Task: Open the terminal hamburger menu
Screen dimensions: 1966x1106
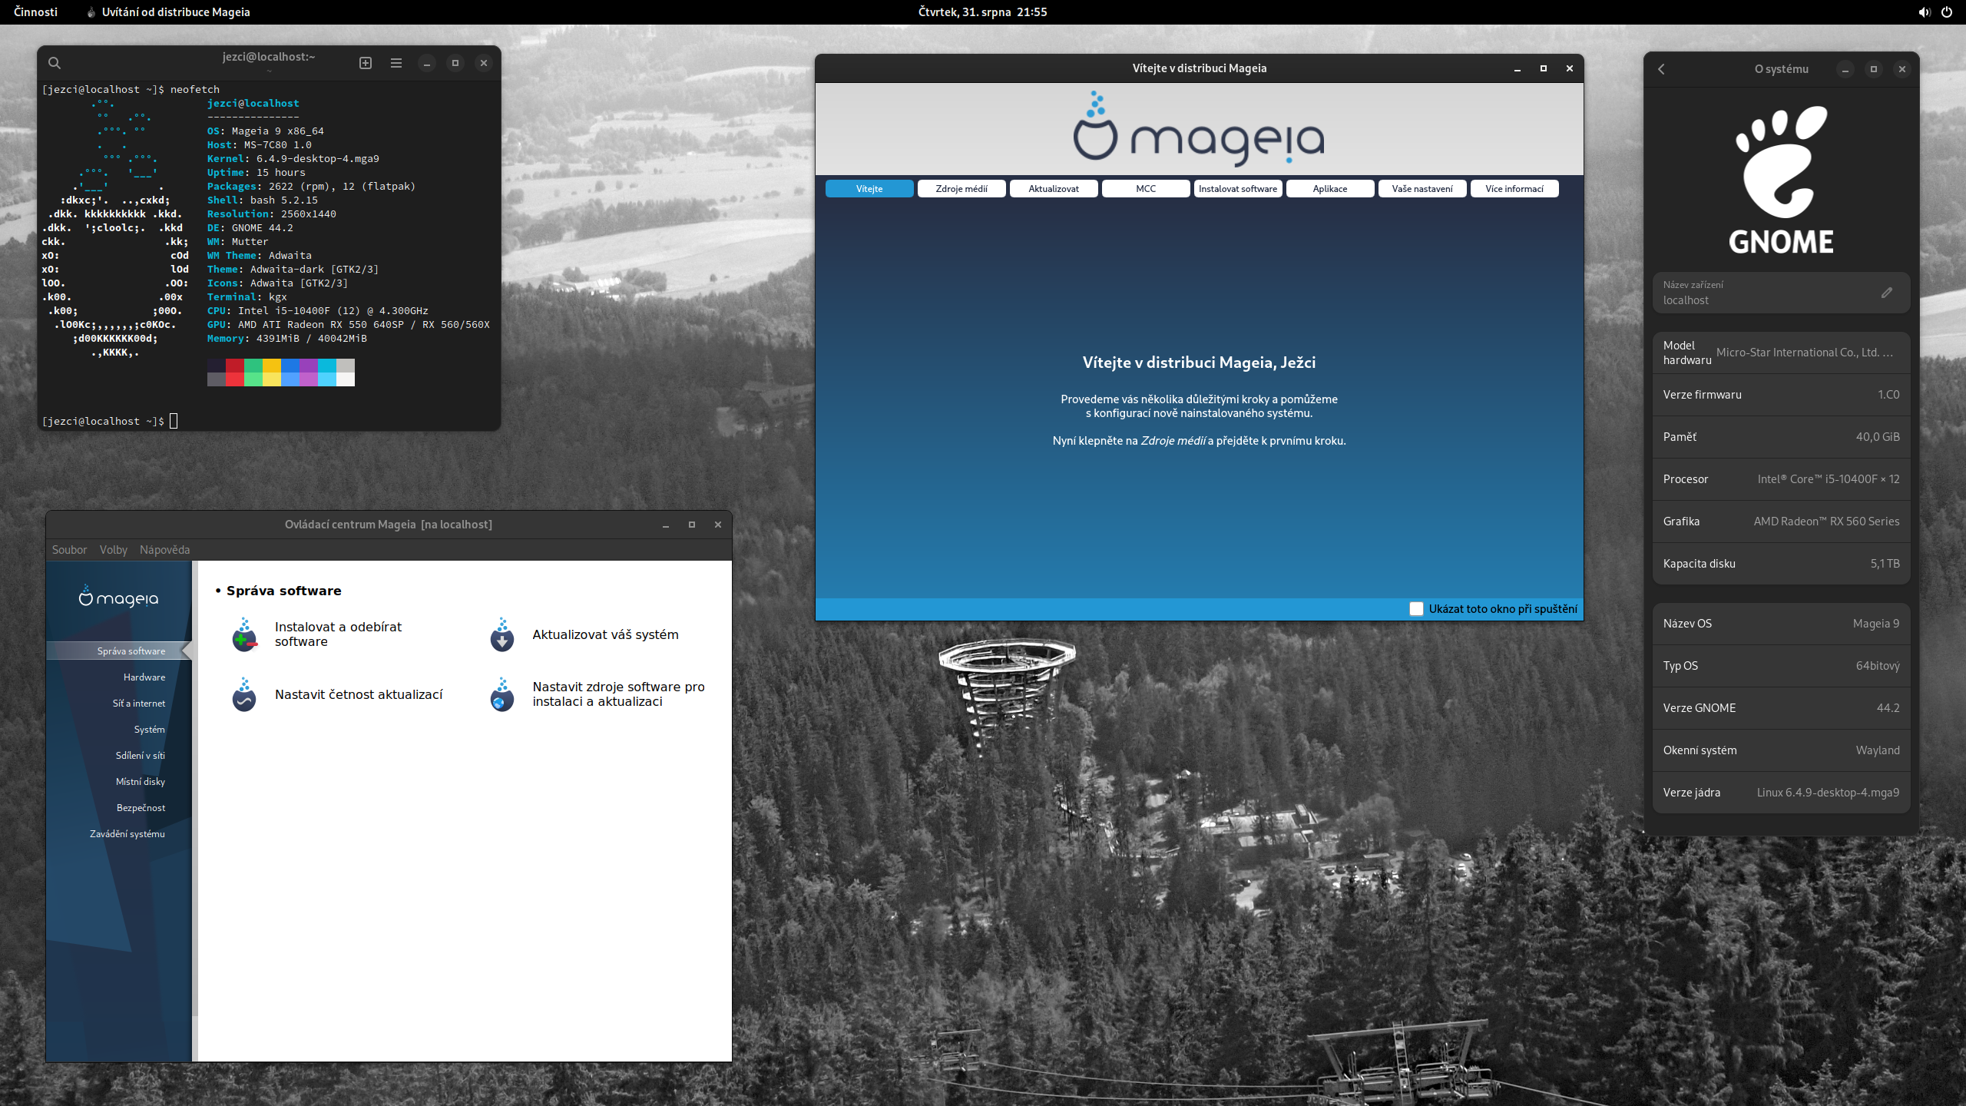Action: coord(396,63)
